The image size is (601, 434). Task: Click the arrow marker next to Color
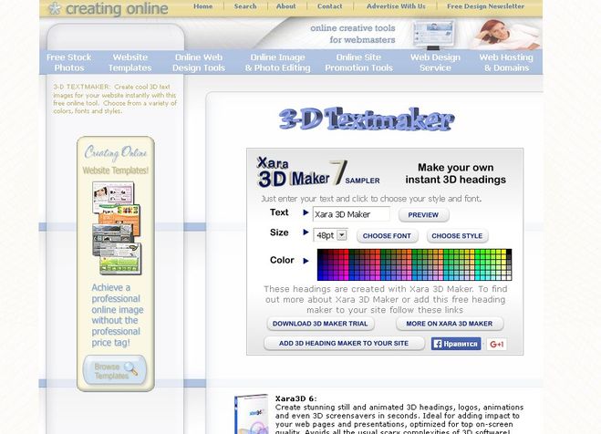coord(306,261)
